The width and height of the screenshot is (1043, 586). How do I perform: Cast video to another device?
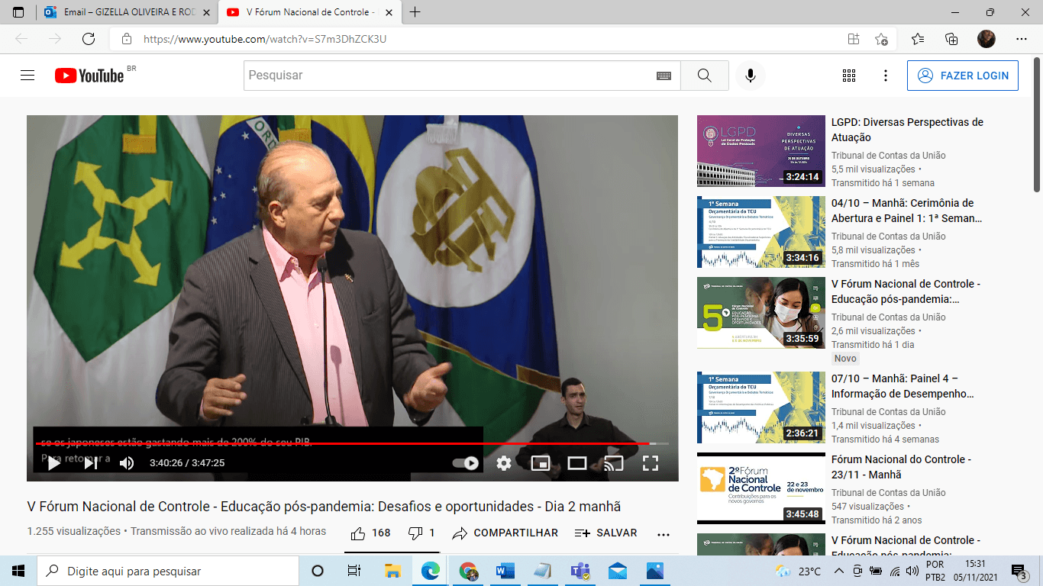click(613, 462)
